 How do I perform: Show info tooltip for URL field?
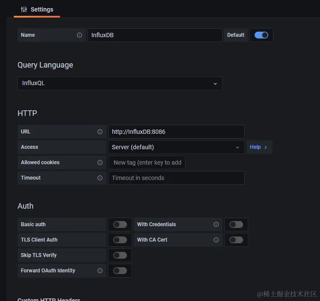[100, 132]
